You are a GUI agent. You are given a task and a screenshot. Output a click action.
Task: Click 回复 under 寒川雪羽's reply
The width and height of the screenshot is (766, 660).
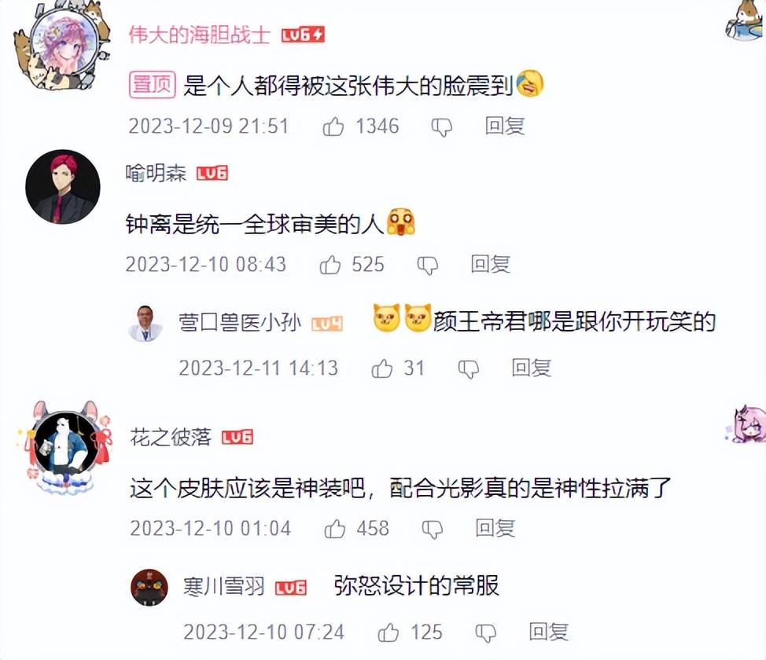point(549,632)
